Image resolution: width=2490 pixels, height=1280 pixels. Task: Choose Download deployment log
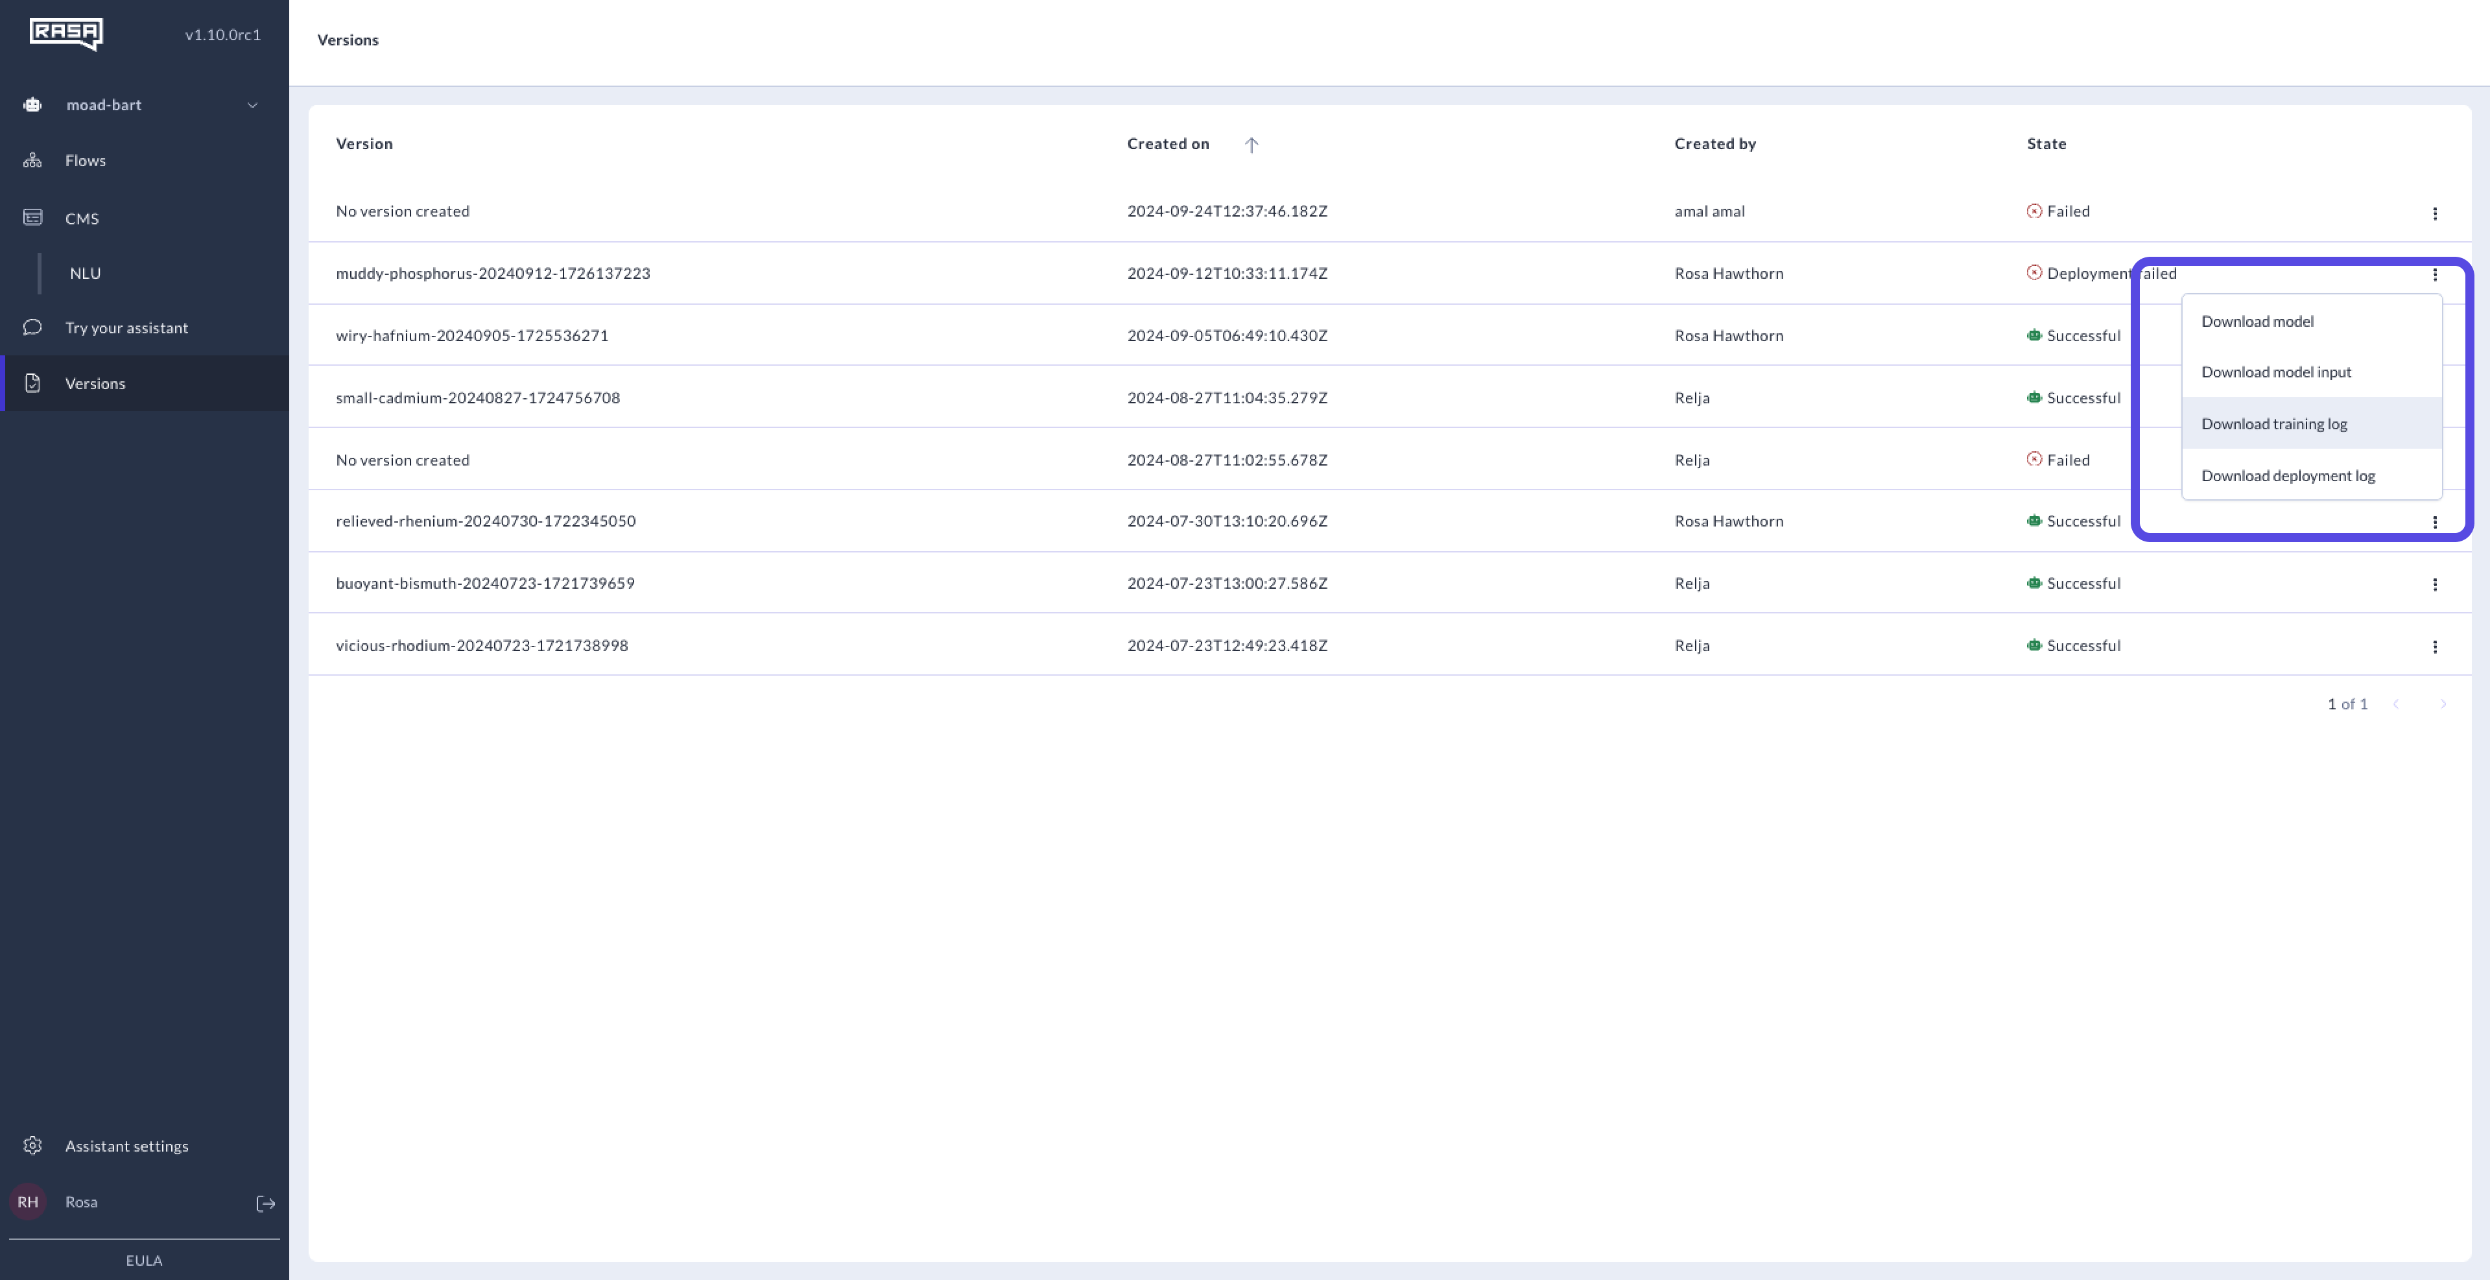[2287, 476]
